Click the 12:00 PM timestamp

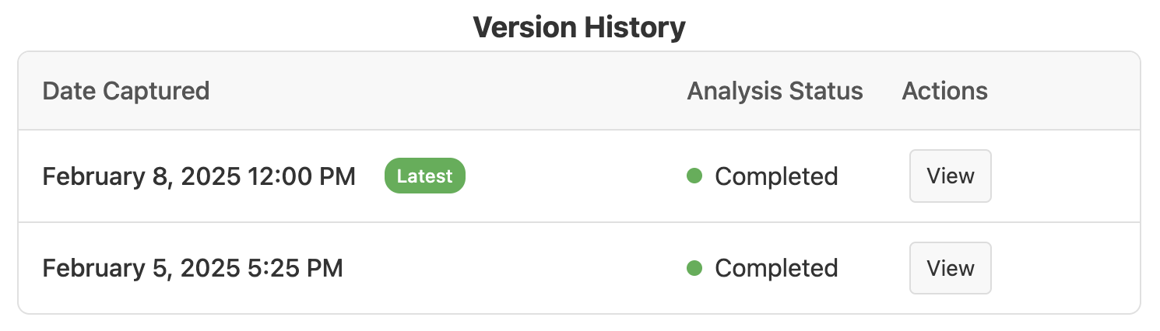pyautogui.click(x=301, y=176)
